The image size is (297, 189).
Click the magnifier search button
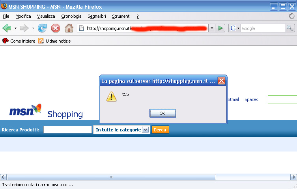pyautogui.click(x=290, y=28)
